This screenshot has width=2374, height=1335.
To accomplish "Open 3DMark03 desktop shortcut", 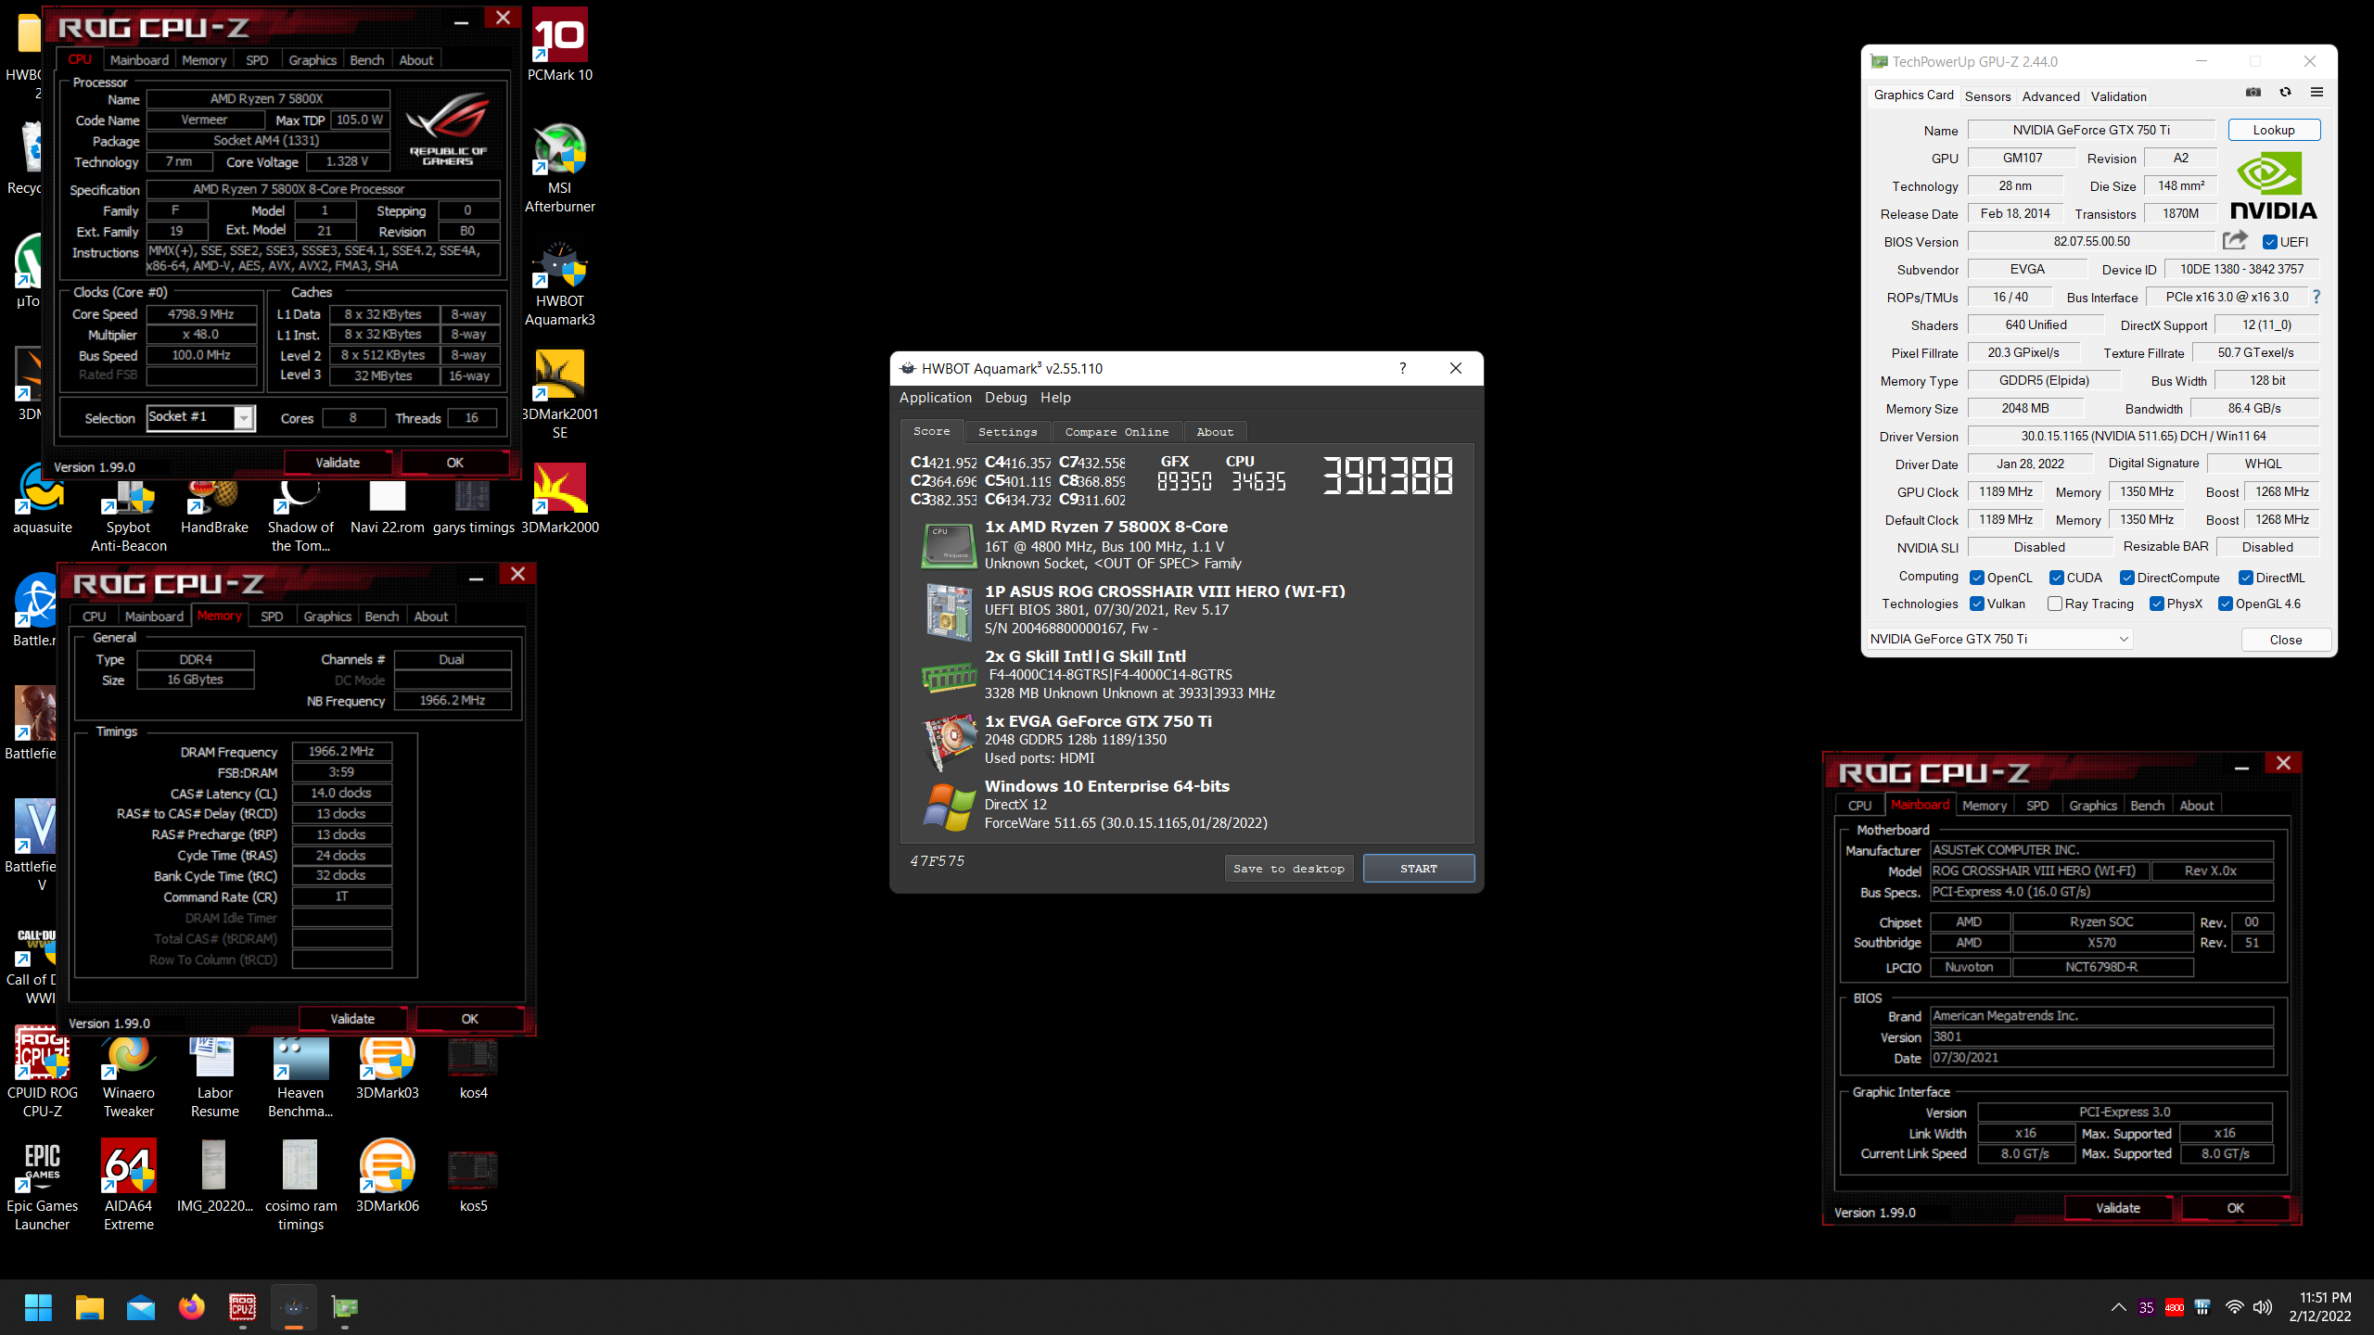I will point(387,1066).
